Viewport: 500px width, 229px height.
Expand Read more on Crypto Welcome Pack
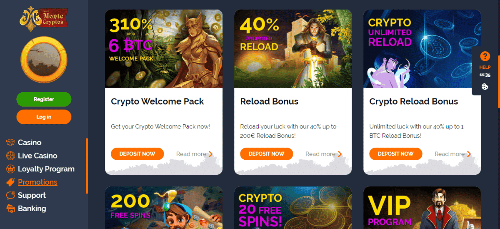[x=195, y=154]
